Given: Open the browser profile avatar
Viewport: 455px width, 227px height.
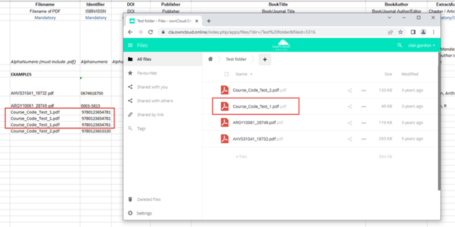Looking at the screenshot, I should pos(423,32).
